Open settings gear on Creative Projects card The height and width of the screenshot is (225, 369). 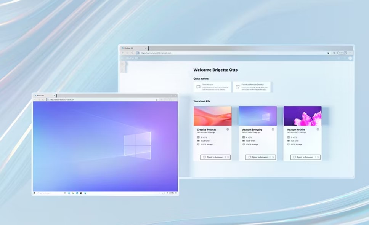tap(228, 129)
